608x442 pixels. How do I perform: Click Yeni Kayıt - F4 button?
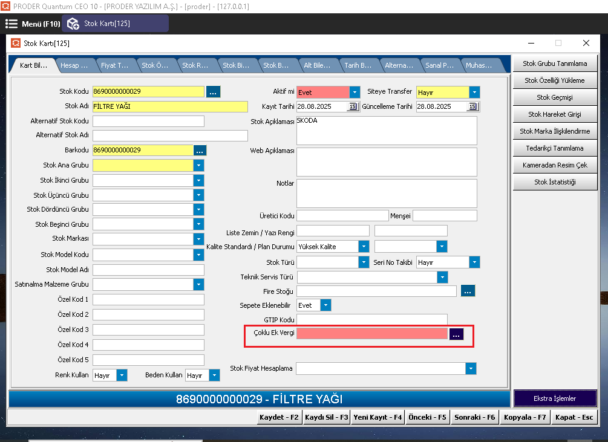point(378,417)
